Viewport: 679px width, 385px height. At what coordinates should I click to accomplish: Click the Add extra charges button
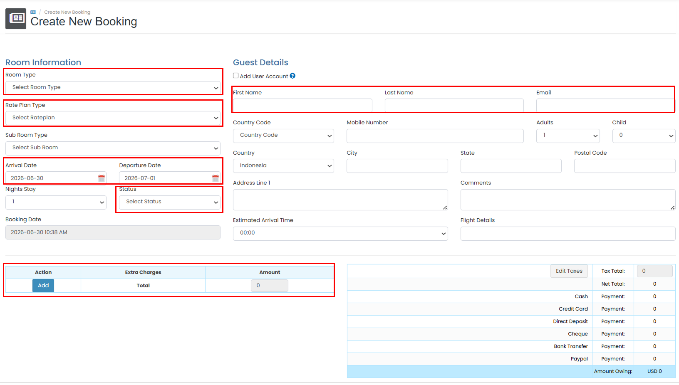pos(43,286)
